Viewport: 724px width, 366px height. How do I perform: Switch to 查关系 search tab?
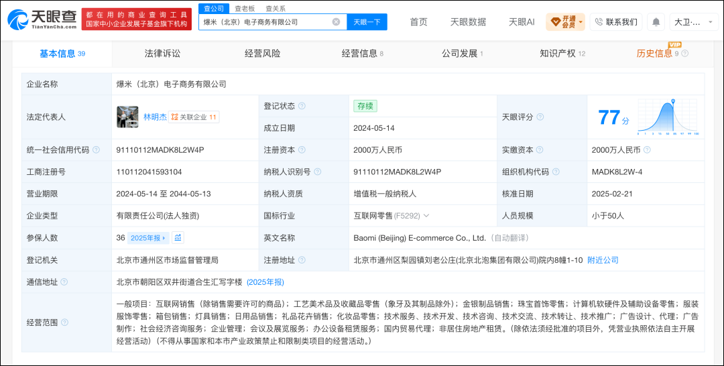pos(276,8)
